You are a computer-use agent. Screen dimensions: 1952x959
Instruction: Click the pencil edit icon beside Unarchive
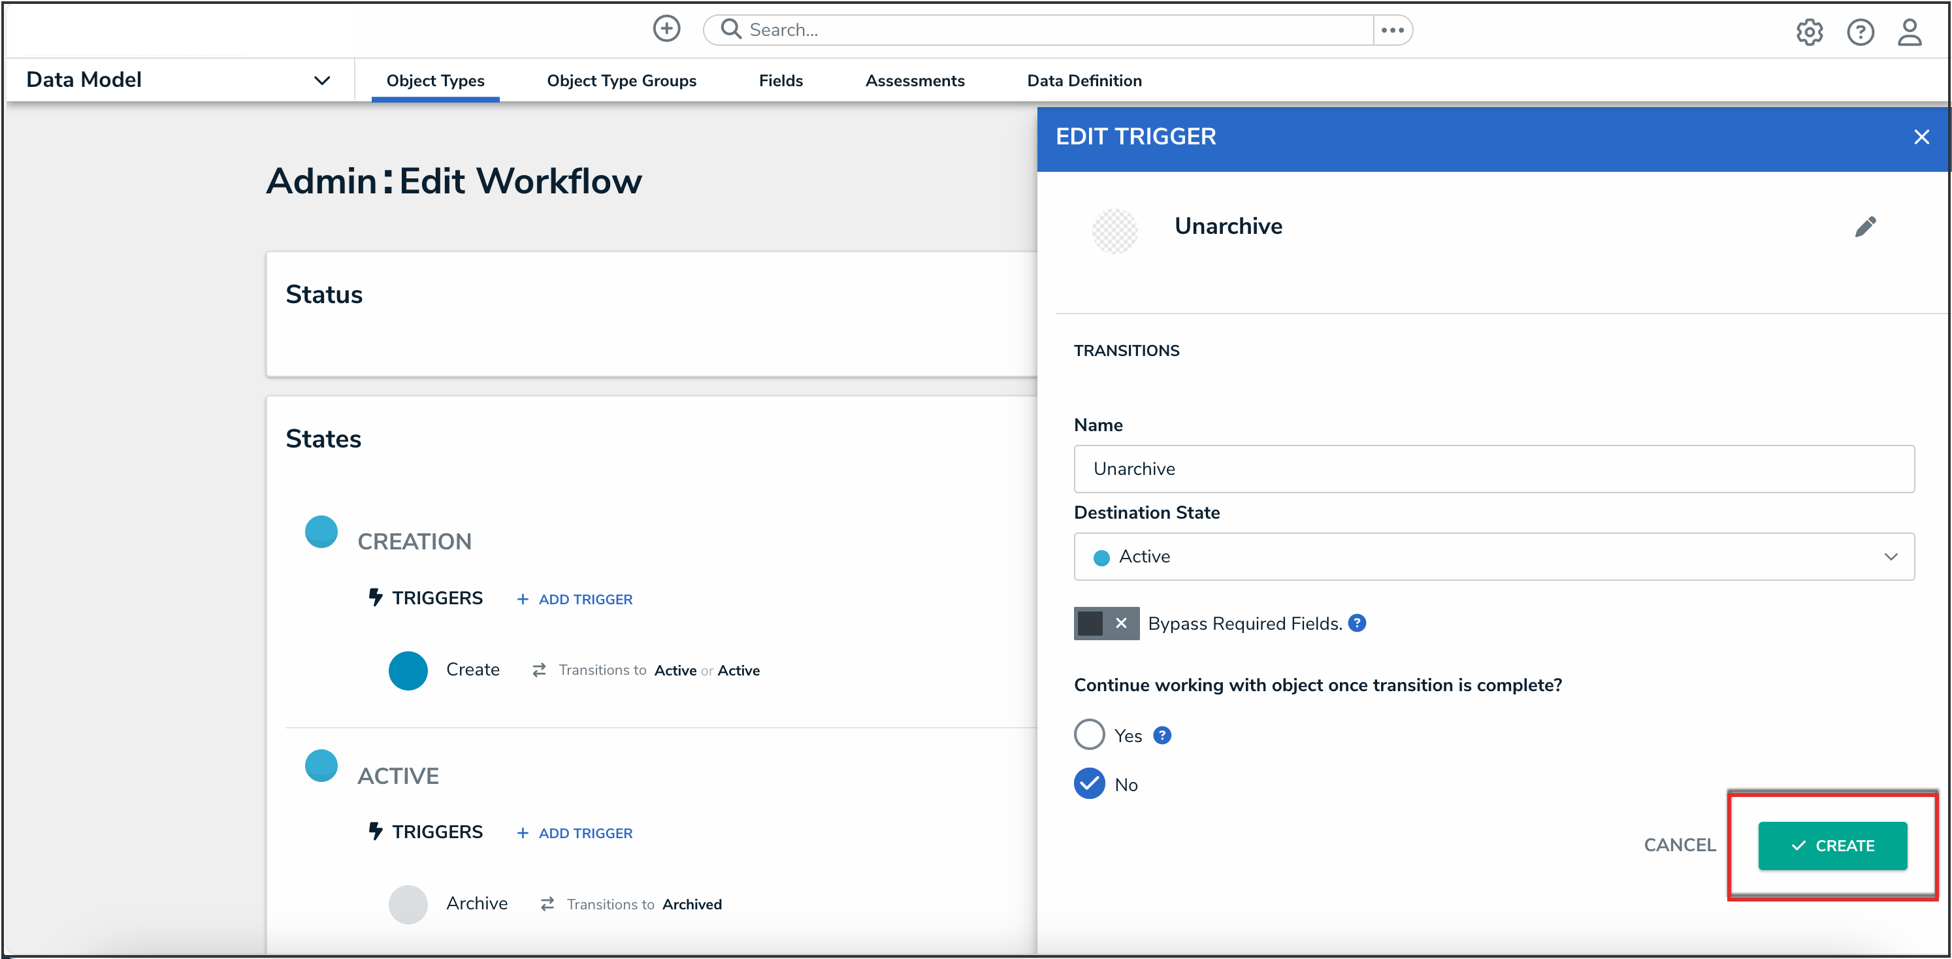pos(1866,227)
